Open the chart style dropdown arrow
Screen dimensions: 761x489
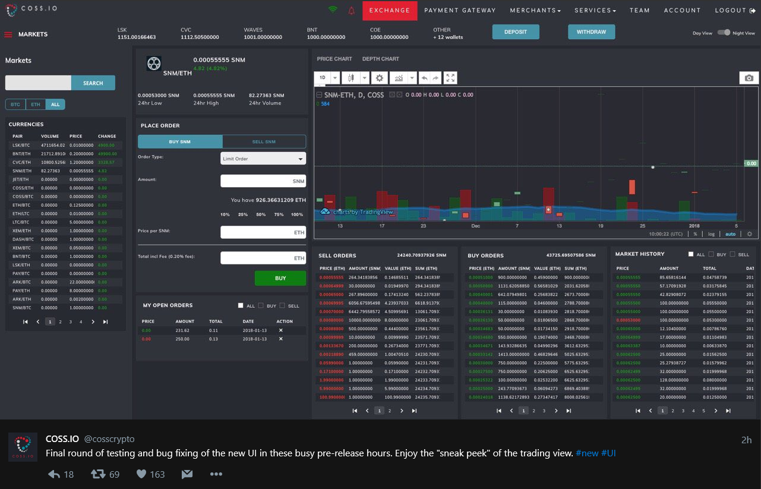(364, 78)
